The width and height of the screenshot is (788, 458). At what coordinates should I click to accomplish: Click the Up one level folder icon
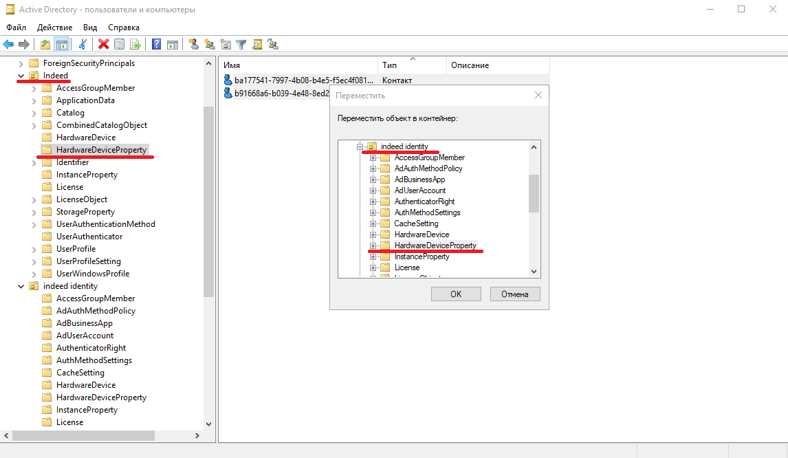pos(45,45)
